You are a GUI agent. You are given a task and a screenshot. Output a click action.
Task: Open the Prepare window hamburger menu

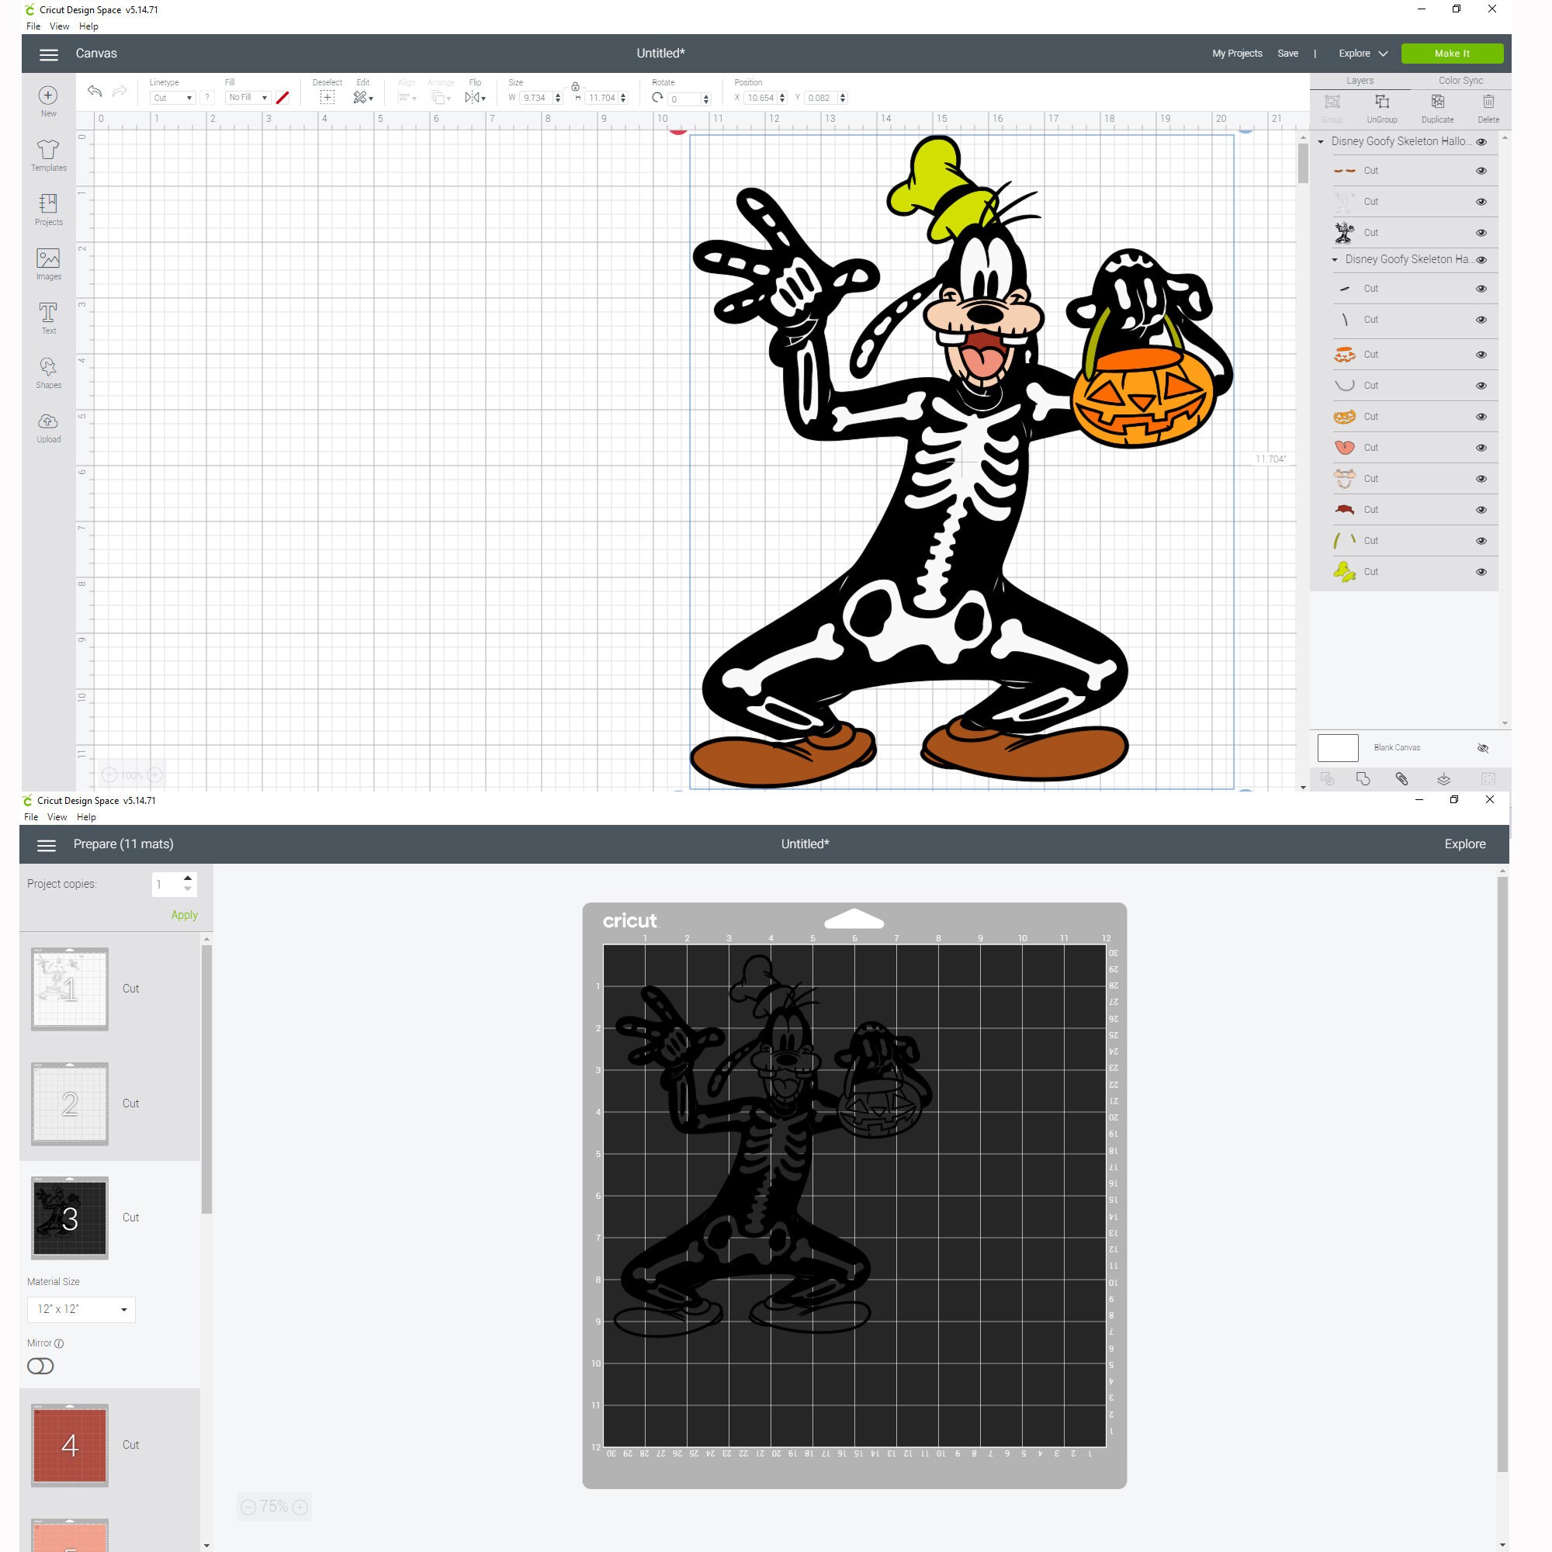click(x=47, y=844)
